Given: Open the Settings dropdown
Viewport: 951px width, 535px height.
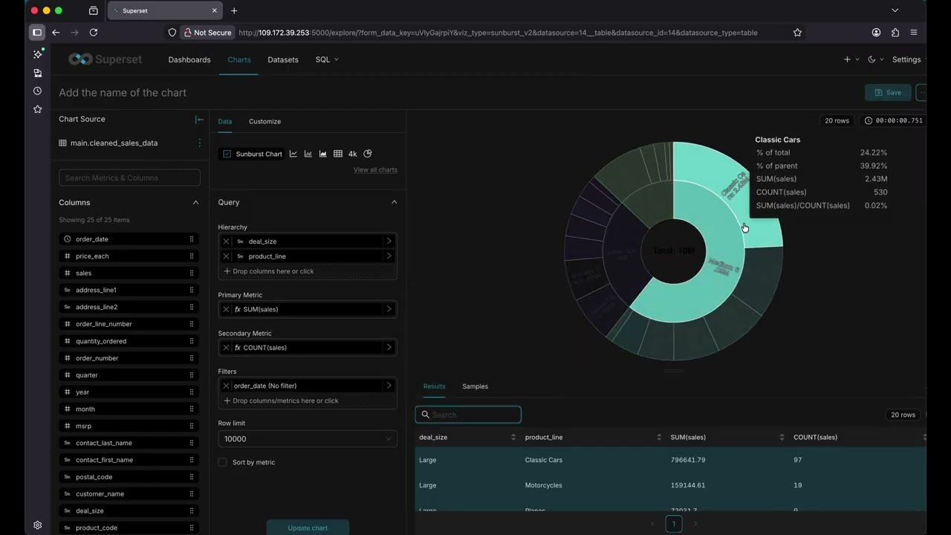Looking at the screenshot, I should tap(909, 59).
